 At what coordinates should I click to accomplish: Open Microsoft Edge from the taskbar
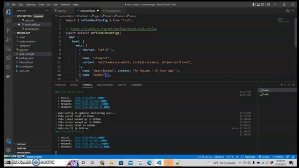tap(149, 163)
